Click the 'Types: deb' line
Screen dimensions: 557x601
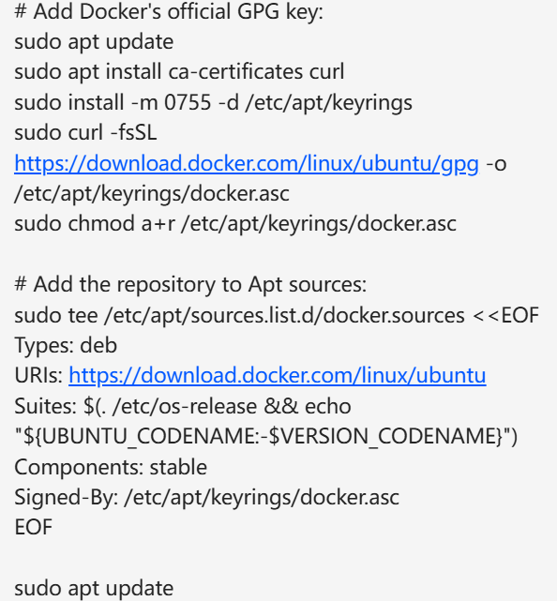coord(66,346)
